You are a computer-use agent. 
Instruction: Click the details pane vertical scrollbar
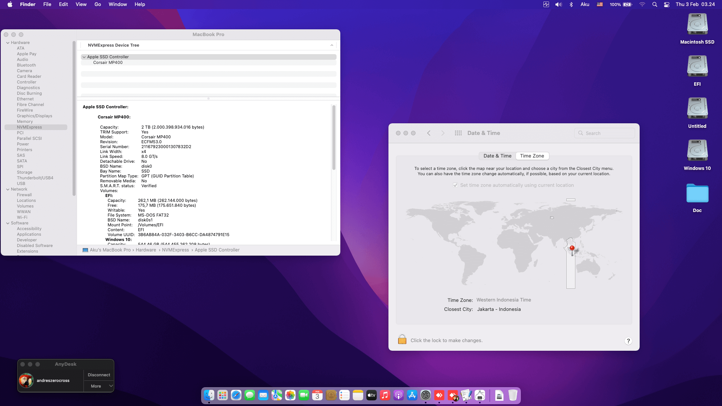tap(334, 137)
